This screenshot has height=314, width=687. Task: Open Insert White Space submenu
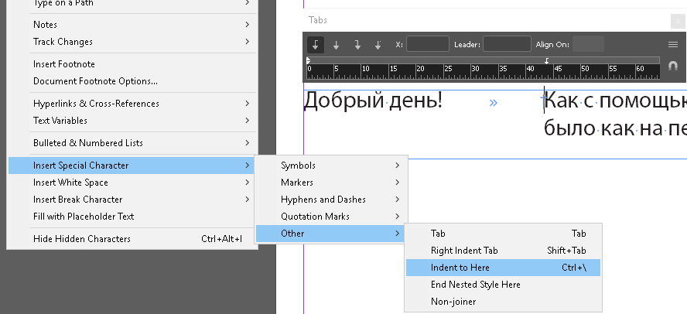132,183
